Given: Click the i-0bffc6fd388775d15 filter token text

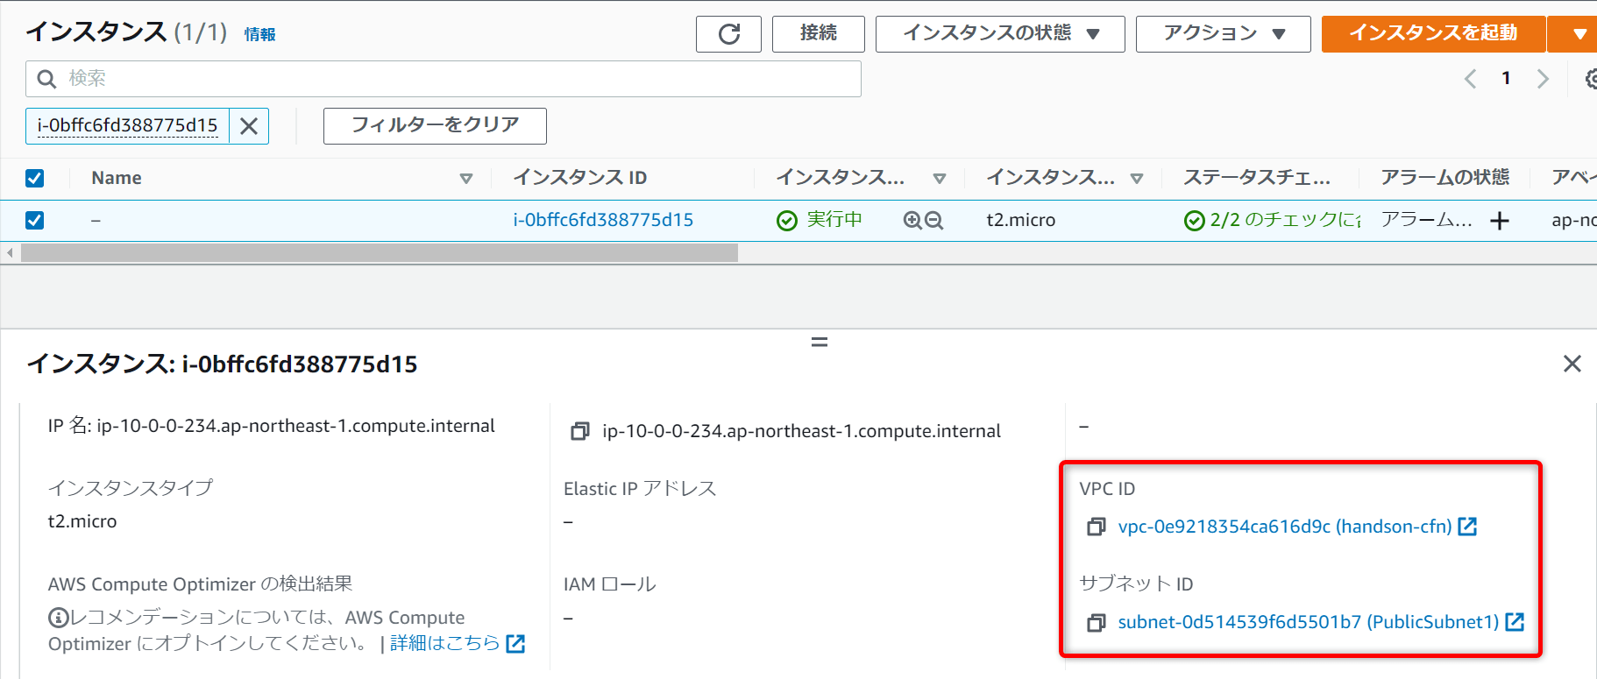Looking at the screenshot, I should (x=127, y=126).
